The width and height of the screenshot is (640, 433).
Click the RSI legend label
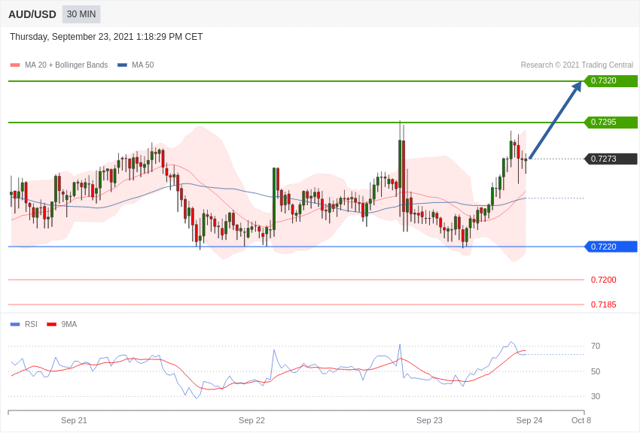coord(31,324)
